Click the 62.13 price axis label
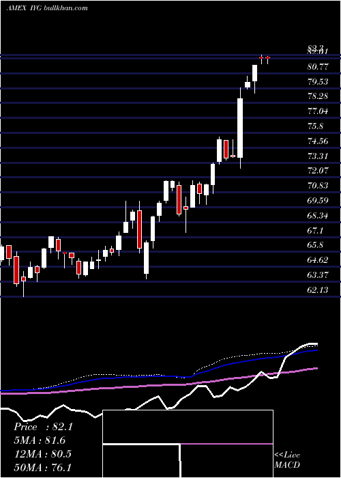The image size is (341, 478). [318, 290]
